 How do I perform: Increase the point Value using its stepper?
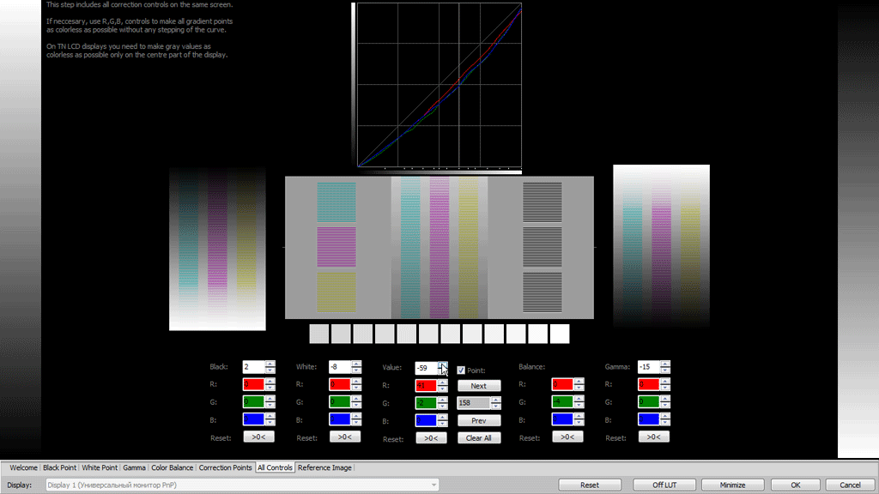coord(442,363)
